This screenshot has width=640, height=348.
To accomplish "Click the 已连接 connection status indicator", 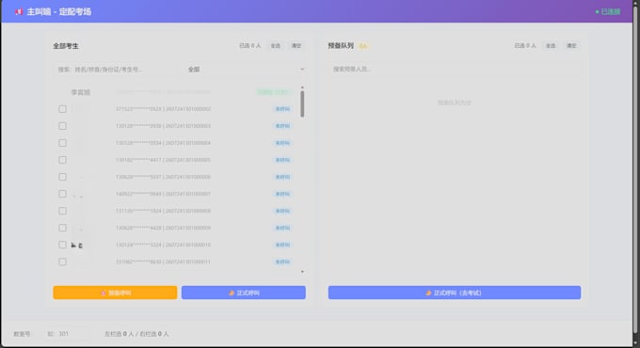I will click(608, 11).
